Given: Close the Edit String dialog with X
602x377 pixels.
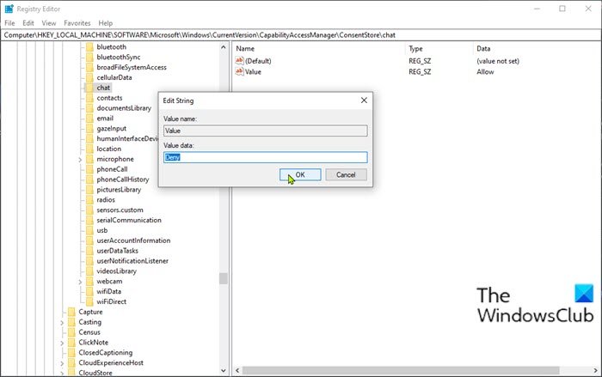Looking at the screenshot, I should coord(364,100).
